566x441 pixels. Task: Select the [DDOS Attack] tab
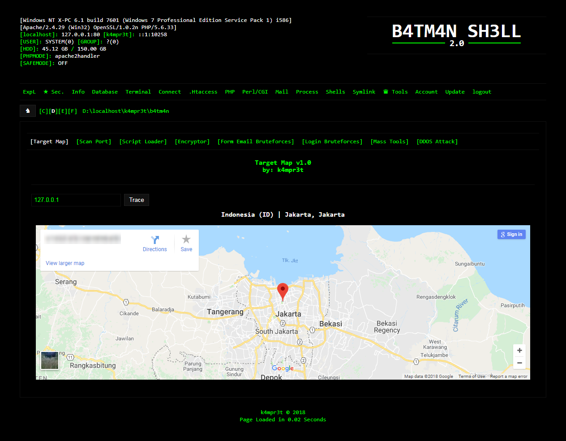pyautogui.click(x=437, y=141)
